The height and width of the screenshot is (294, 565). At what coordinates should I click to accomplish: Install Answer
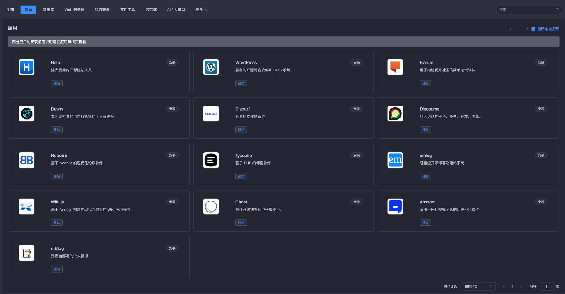click(541, 202)
